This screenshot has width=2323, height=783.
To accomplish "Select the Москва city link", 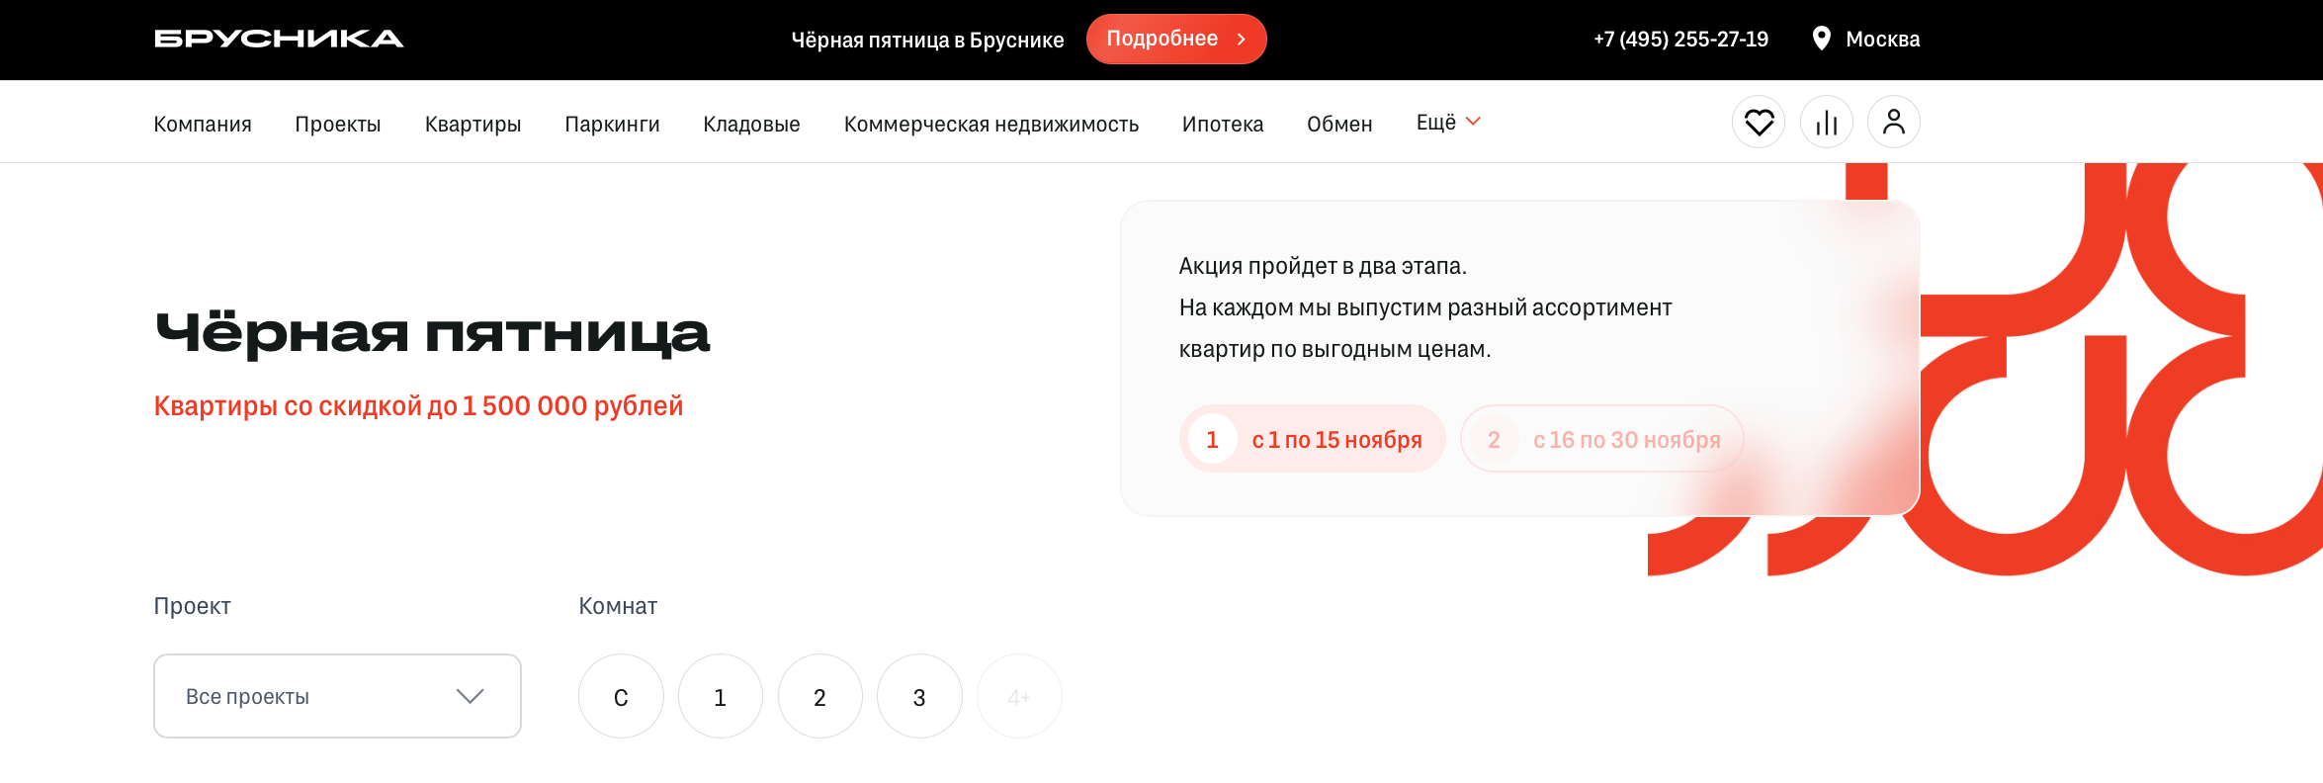I will 1882,40.
